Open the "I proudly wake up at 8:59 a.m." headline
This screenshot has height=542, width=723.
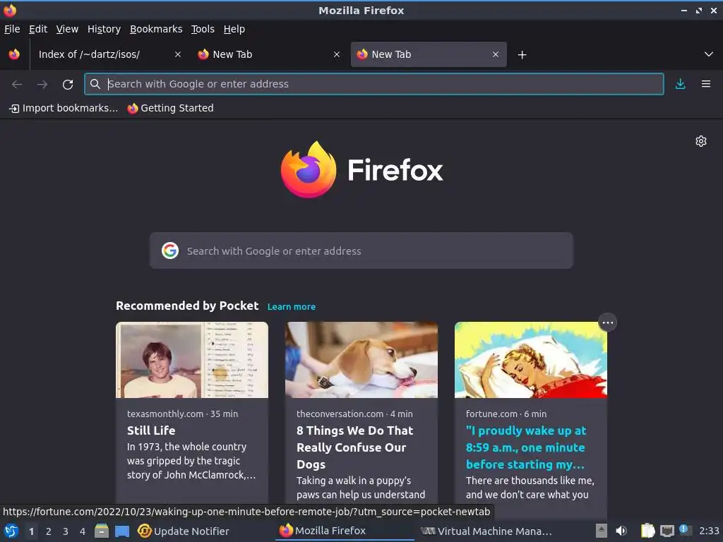525,447
